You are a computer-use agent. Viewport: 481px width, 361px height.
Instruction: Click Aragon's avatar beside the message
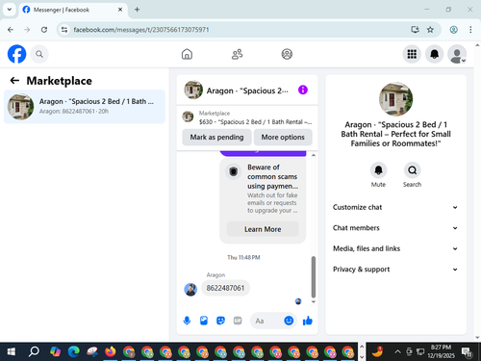[190, 290]
